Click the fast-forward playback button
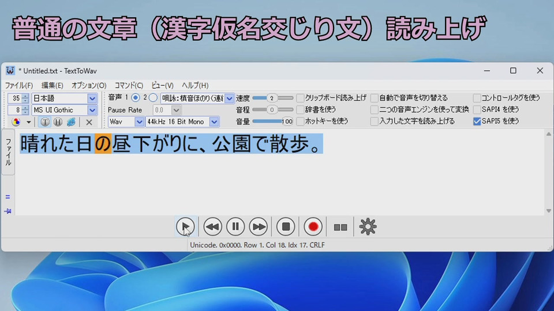Screen dimensions: 554x311 tap(259, 227)
